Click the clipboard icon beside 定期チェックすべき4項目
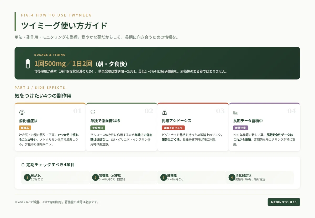This screenshot has width=315, height=218. click(23, 165)
